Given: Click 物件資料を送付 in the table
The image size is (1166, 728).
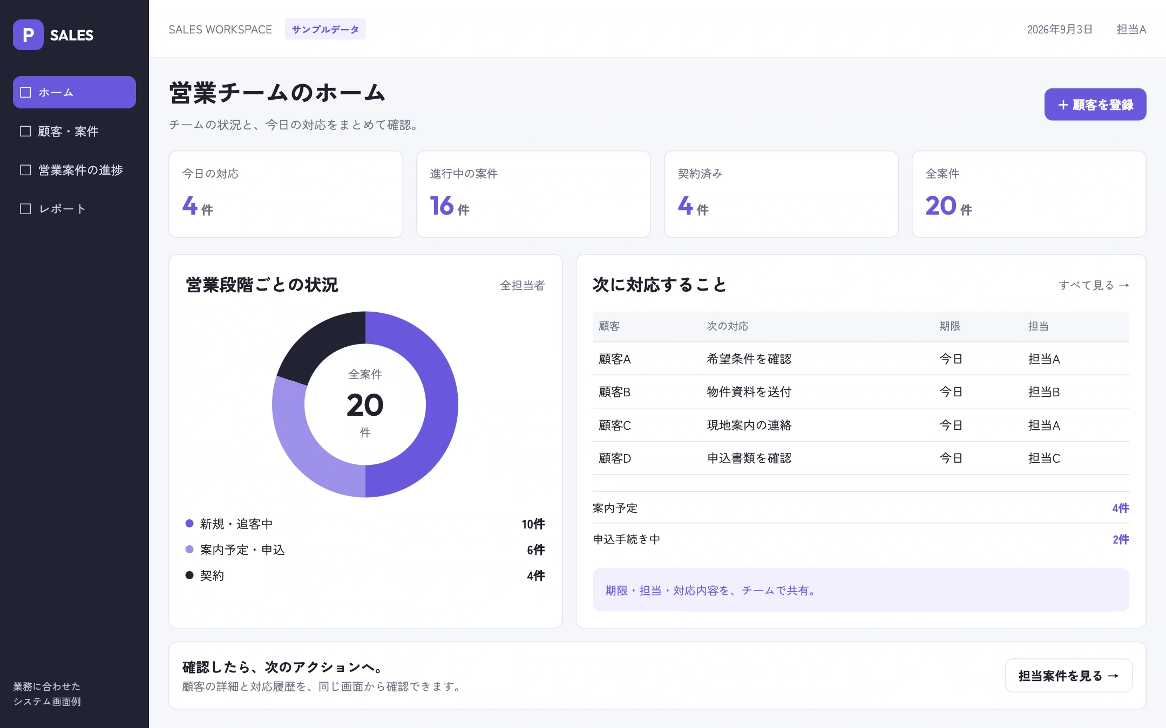Looking at the screenshot, I should (749, 392).
